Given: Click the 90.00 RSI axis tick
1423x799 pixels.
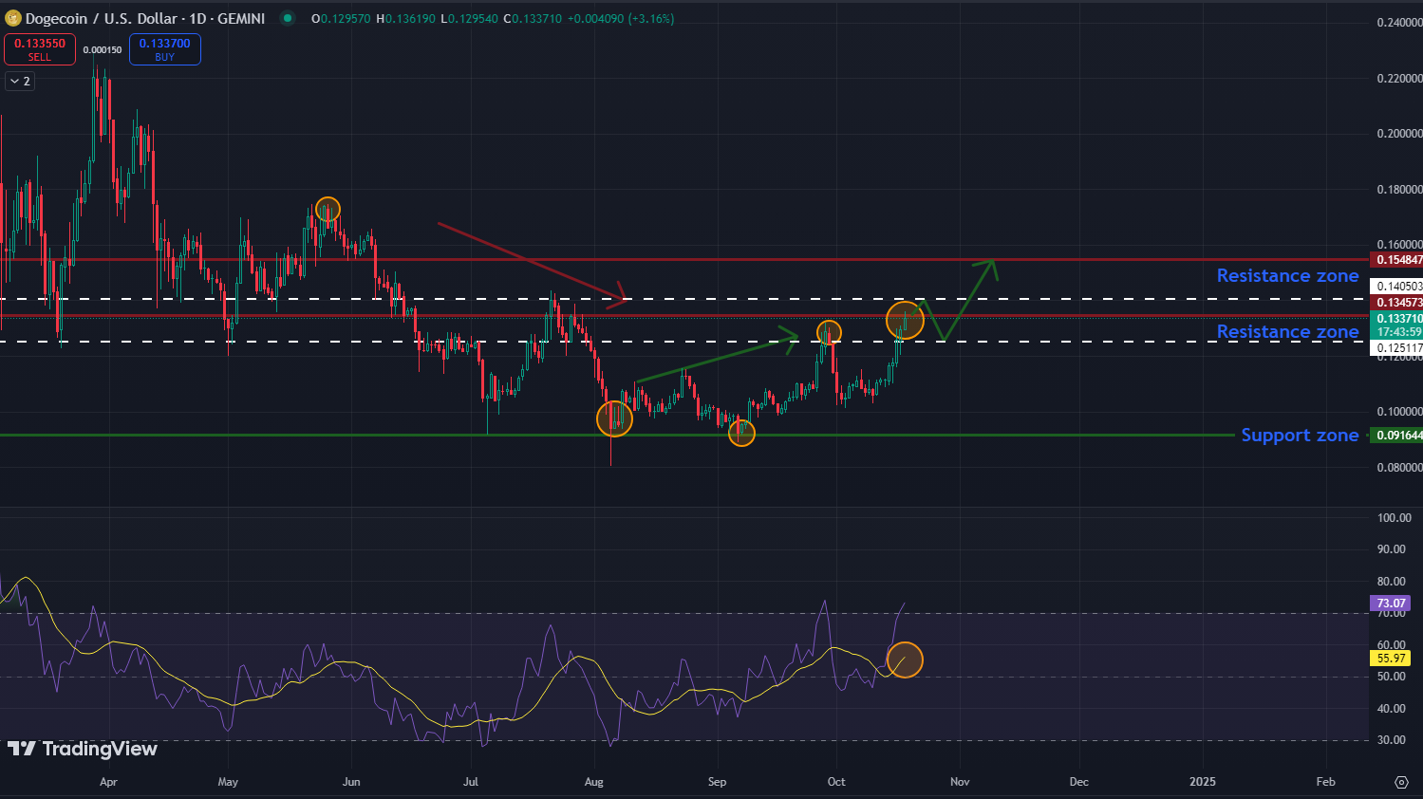Looking at the screenshot, I should (1392, 549).
